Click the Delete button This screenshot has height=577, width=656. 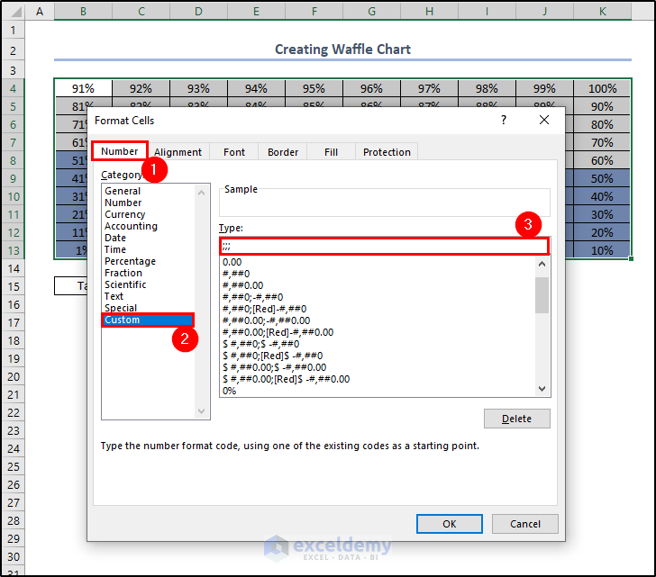516,419
